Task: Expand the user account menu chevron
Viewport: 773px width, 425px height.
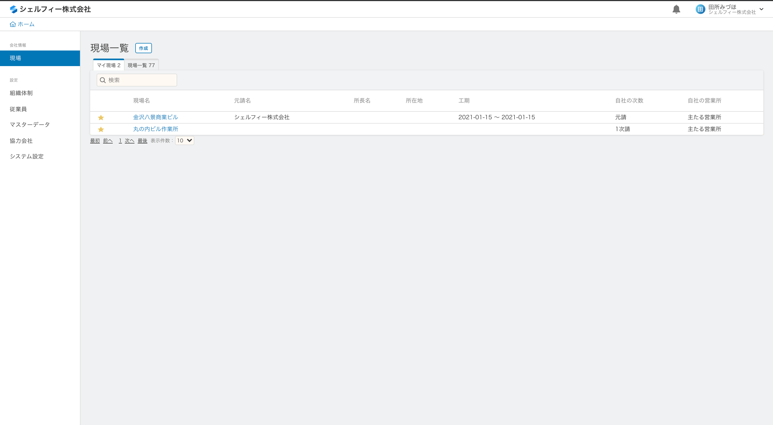Action: pos(761,9)
